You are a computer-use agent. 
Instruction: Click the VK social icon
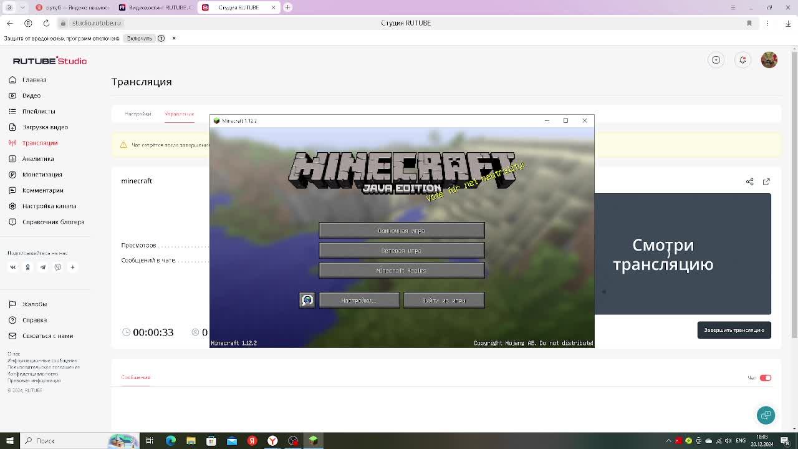tap(12, 267)
